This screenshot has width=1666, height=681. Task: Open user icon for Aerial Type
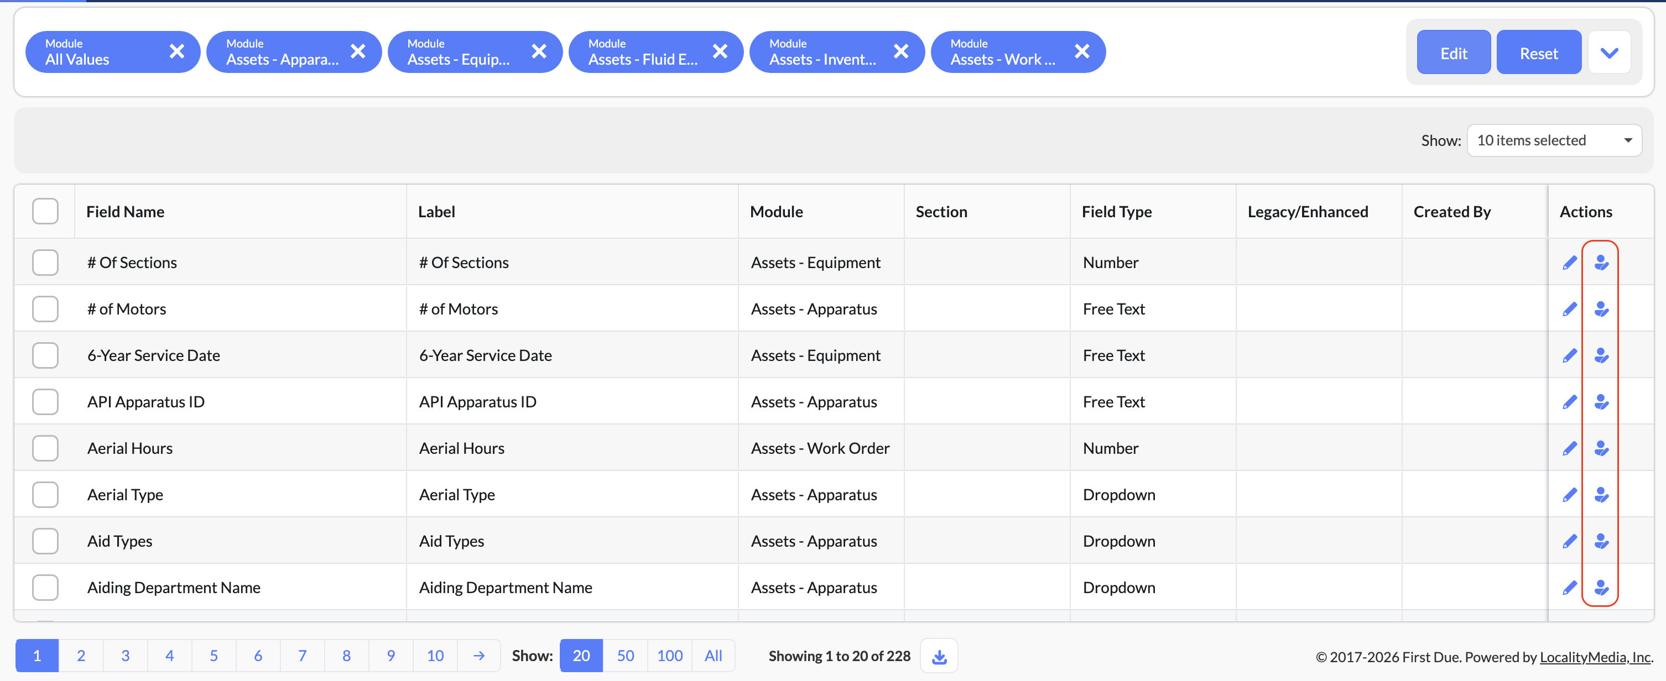coord(1601,495)
